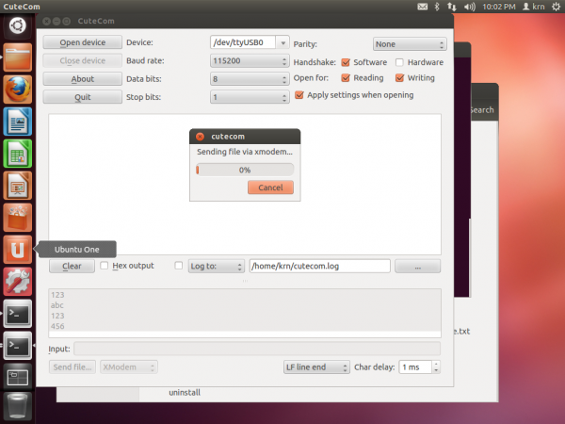Click the xmodem transfer progress bar

coord(244,170)
